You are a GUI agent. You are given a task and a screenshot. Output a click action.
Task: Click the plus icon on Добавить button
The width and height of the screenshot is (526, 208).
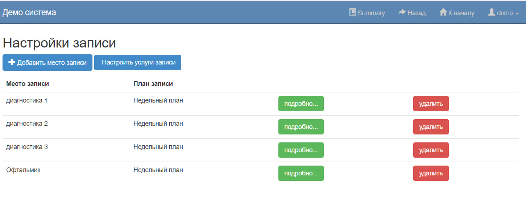pos(12,62)
